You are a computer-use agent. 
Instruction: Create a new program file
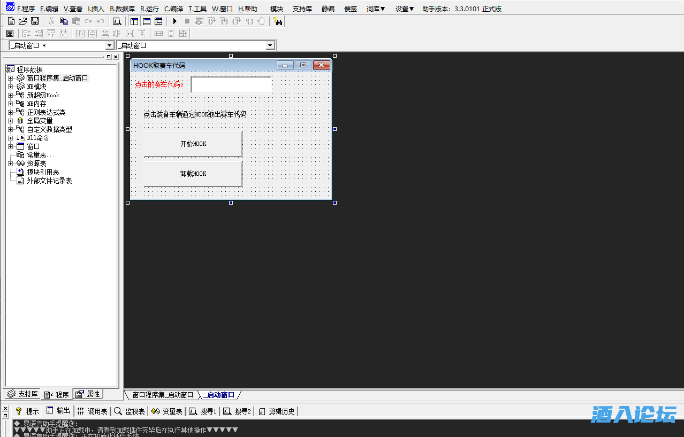11,20
